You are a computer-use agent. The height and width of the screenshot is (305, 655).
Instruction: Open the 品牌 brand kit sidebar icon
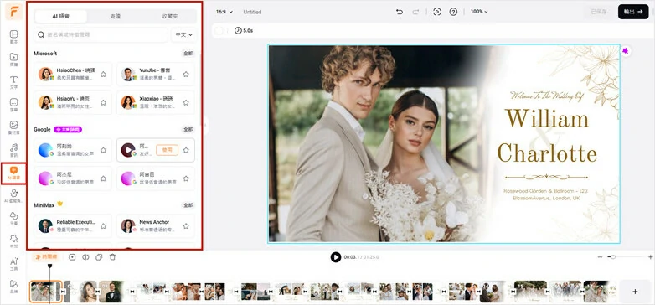13,287
